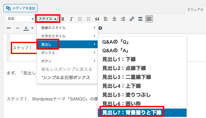This screenshot has width=206, height=118.
Task: Open the keyboard shortcuts help icon
Action: point(100,28)
